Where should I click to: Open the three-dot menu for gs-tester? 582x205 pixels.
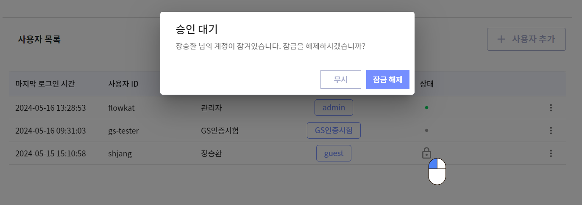point(551,131)
